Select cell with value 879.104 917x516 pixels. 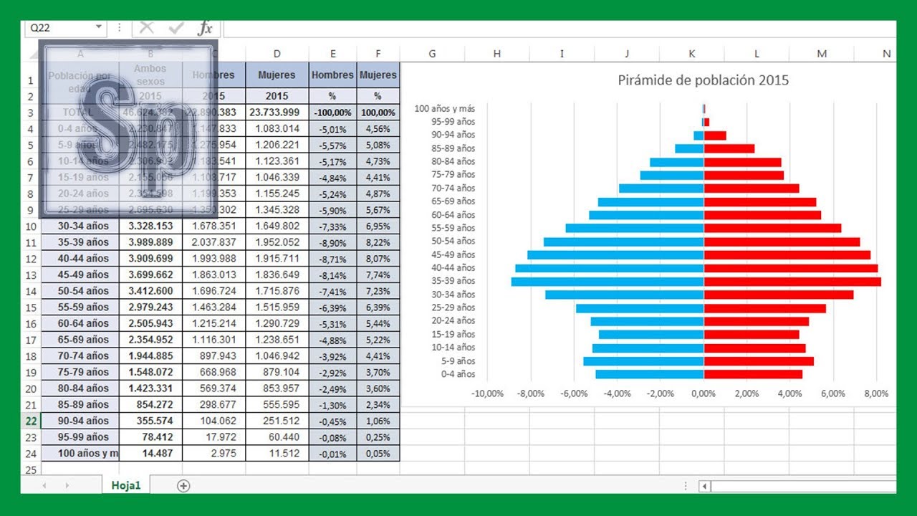pyautogui.click(x=277, y=372)
